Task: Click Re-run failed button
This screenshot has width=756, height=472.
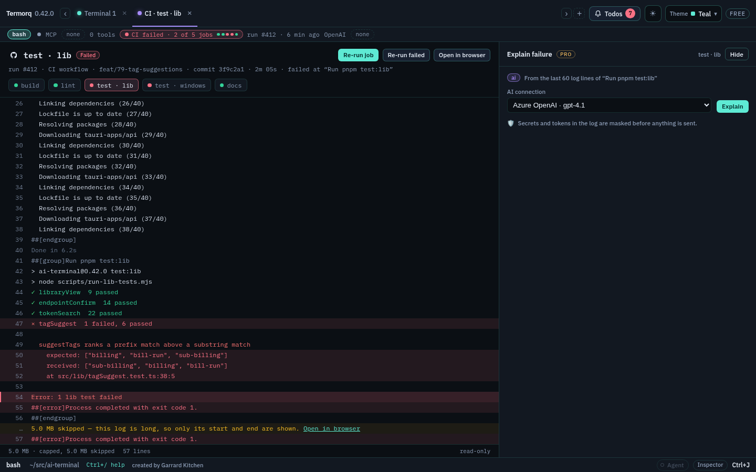Action: [x=406, y=55]
